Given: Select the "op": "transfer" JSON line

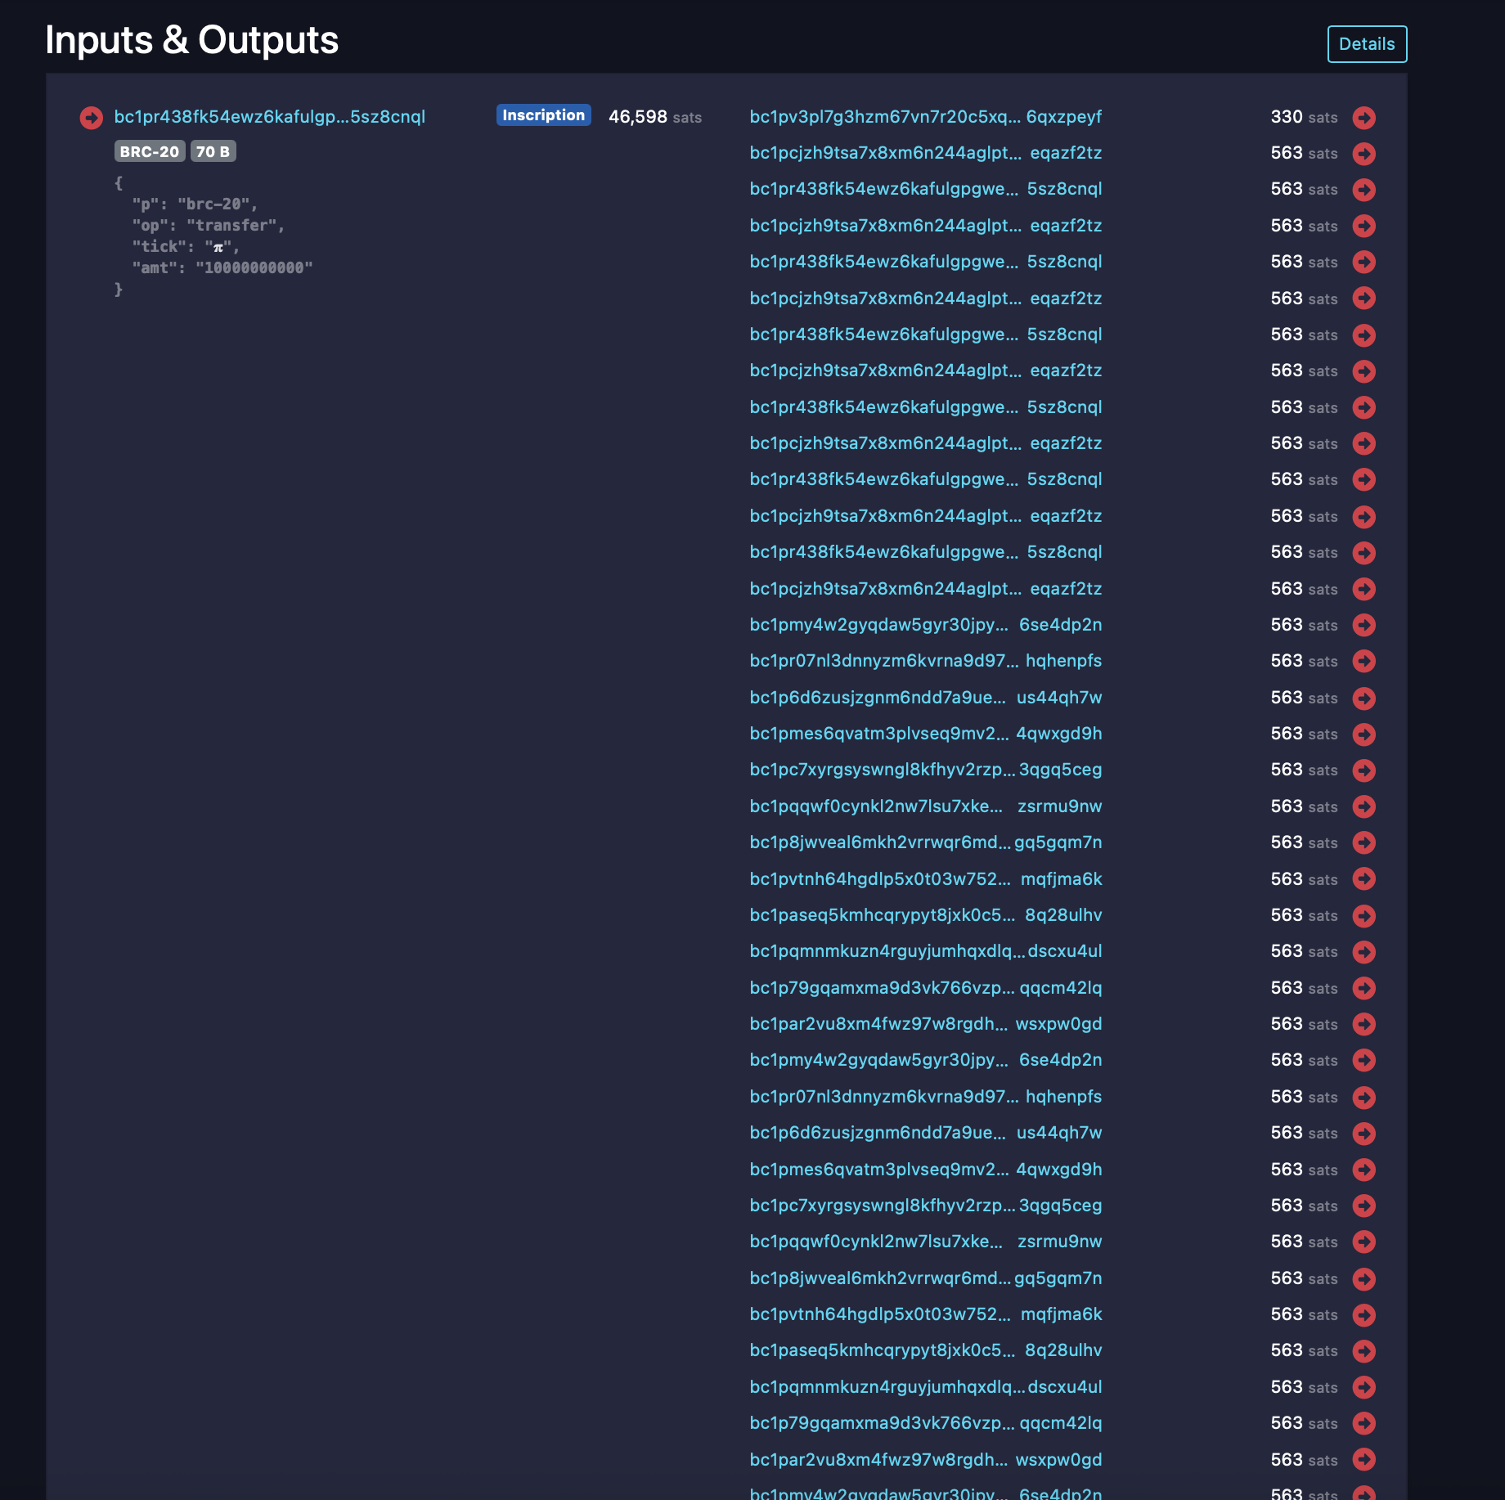Looking at the screenshot, I should pos(209,225).
